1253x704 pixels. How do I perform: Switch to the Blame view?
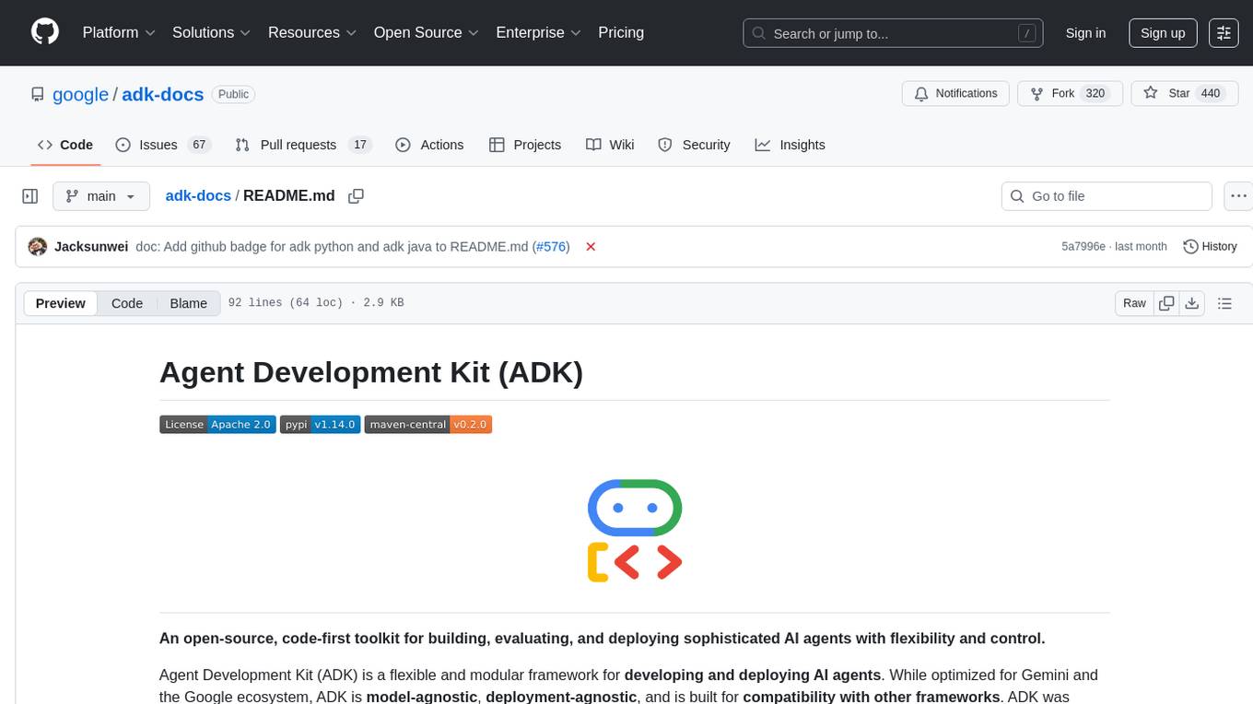coord(189,303)
